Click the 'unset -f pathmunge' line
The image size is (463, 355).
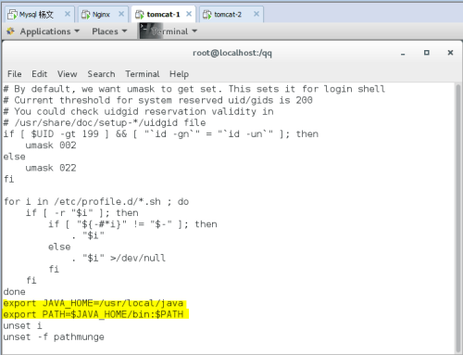click(x=54, y=336)
